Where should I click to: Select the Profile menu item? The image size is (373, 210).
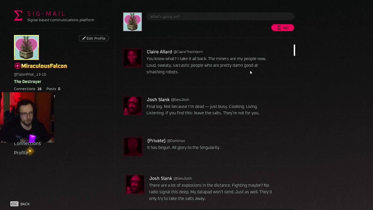21,153
